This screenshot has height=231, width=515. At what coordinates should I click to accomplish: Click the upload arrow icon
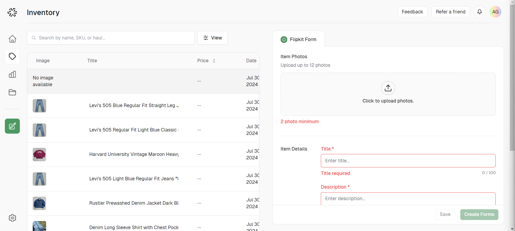pos(388,88)
